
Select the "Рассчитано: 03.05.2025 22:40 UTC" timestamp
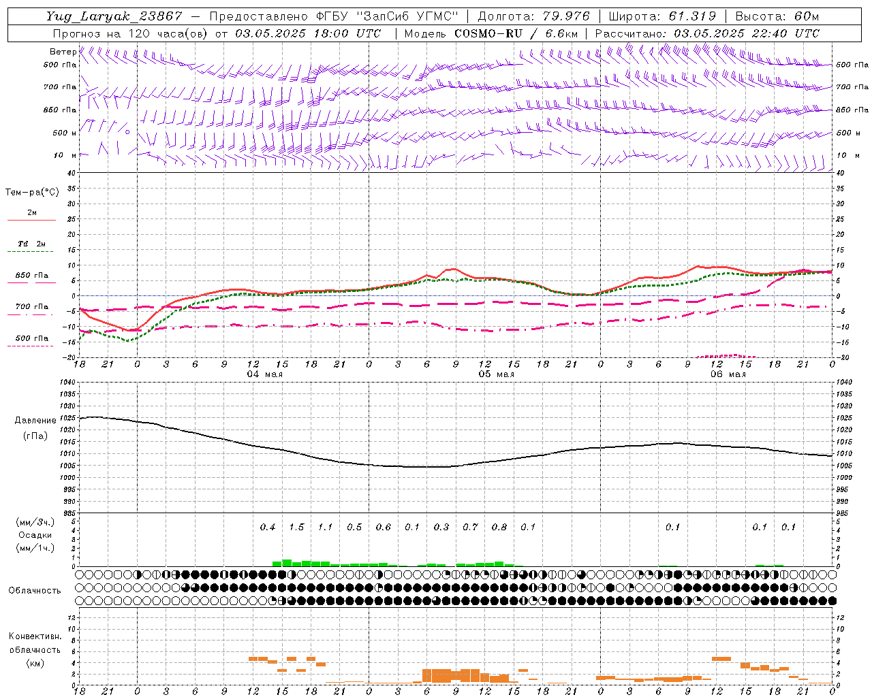point(707,33)
